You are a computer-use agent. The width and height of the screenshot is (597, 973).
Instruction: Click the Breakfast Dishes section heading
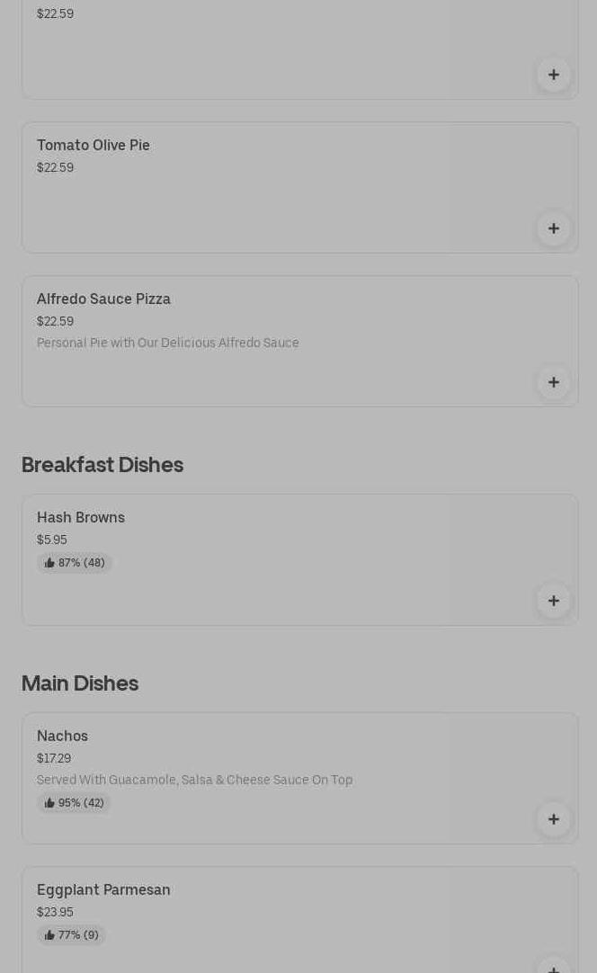(102, 464)
